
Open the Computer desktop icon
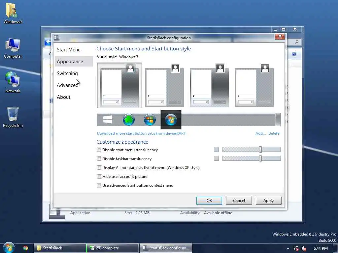pyautogui.click(x=13, y=48)
